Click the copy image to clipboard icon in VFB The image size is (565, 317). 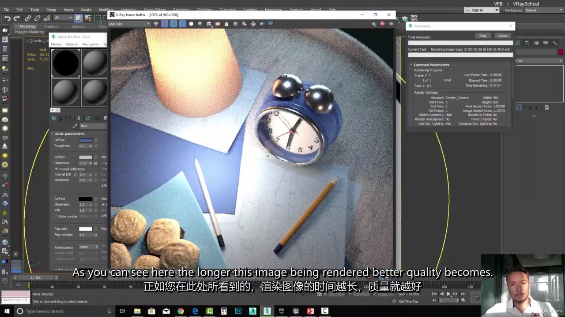point(226,24)
